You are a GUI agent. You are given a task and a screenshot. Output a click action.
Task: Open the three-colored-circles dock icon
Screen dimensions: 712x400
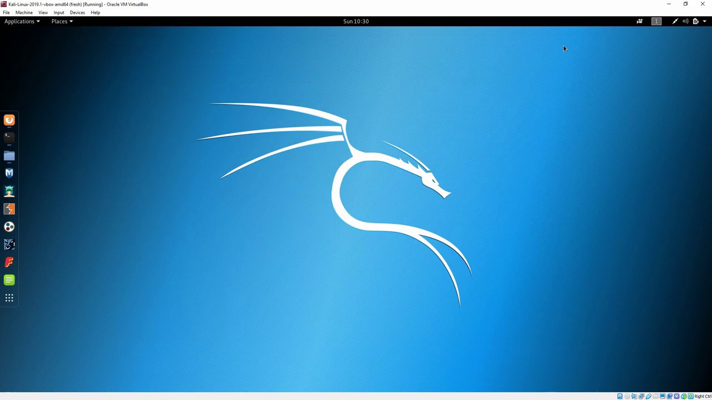9,227
